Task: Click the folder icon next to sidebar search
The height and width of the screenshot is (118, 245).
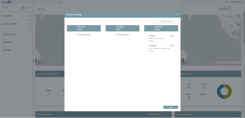Action: point(28,8)
